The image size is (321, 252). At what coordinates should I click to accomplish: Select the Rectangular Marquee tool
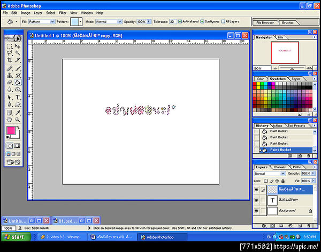10,46
